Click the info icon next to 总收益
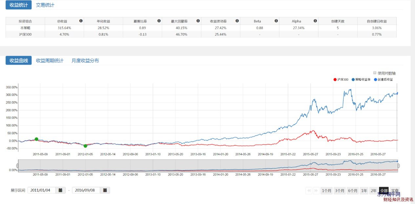The width and height of the screenshot is (415, 204). (x=81, y=21)
